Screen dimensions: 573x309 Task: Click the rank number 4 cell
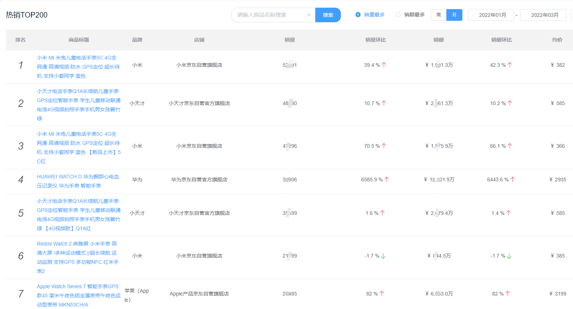point(21,179)
